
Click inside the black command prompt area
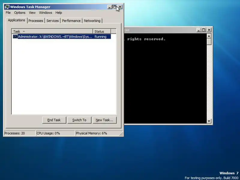(x=165, y=78)
